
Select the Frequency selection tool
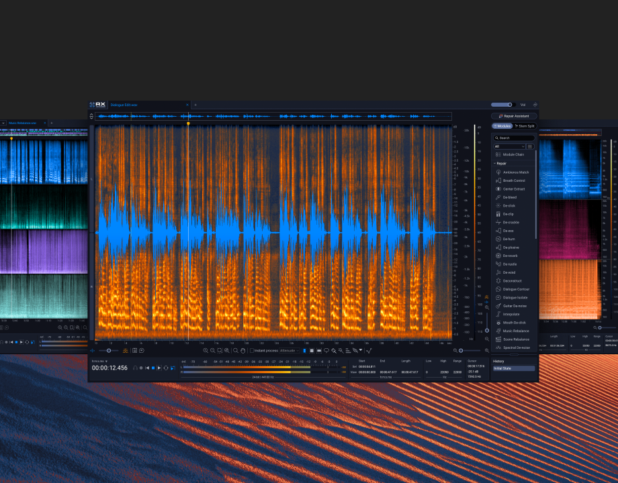point(319,350)
